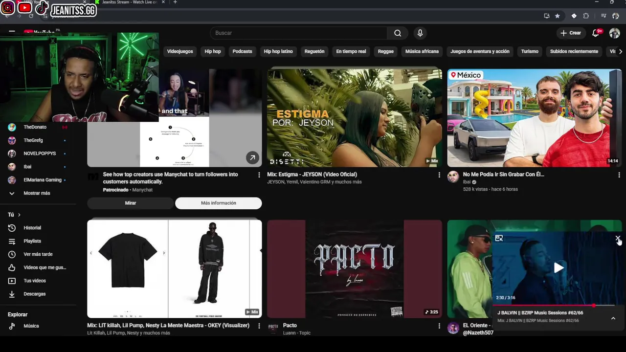Bookmark page with star icon
Screen dimensions: 626x352
pos(557,16)
